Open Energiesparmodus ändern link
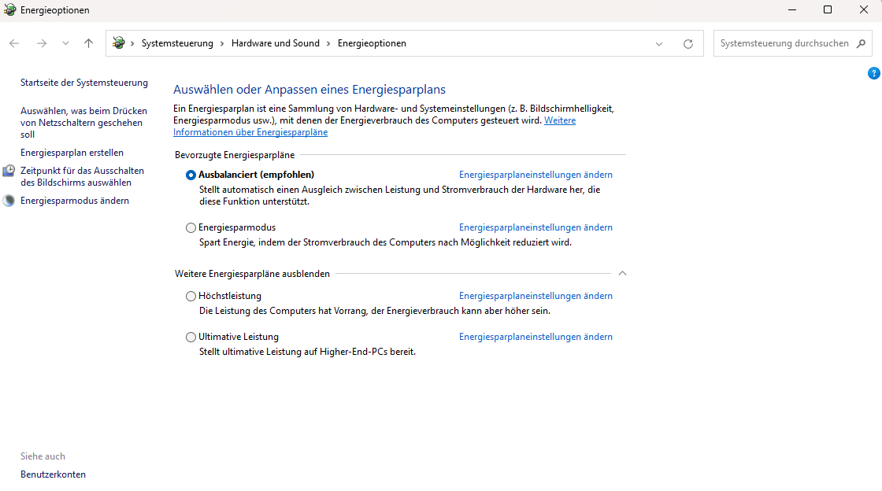882x491 pixels. pyautogui.click(x=75, y=201)
